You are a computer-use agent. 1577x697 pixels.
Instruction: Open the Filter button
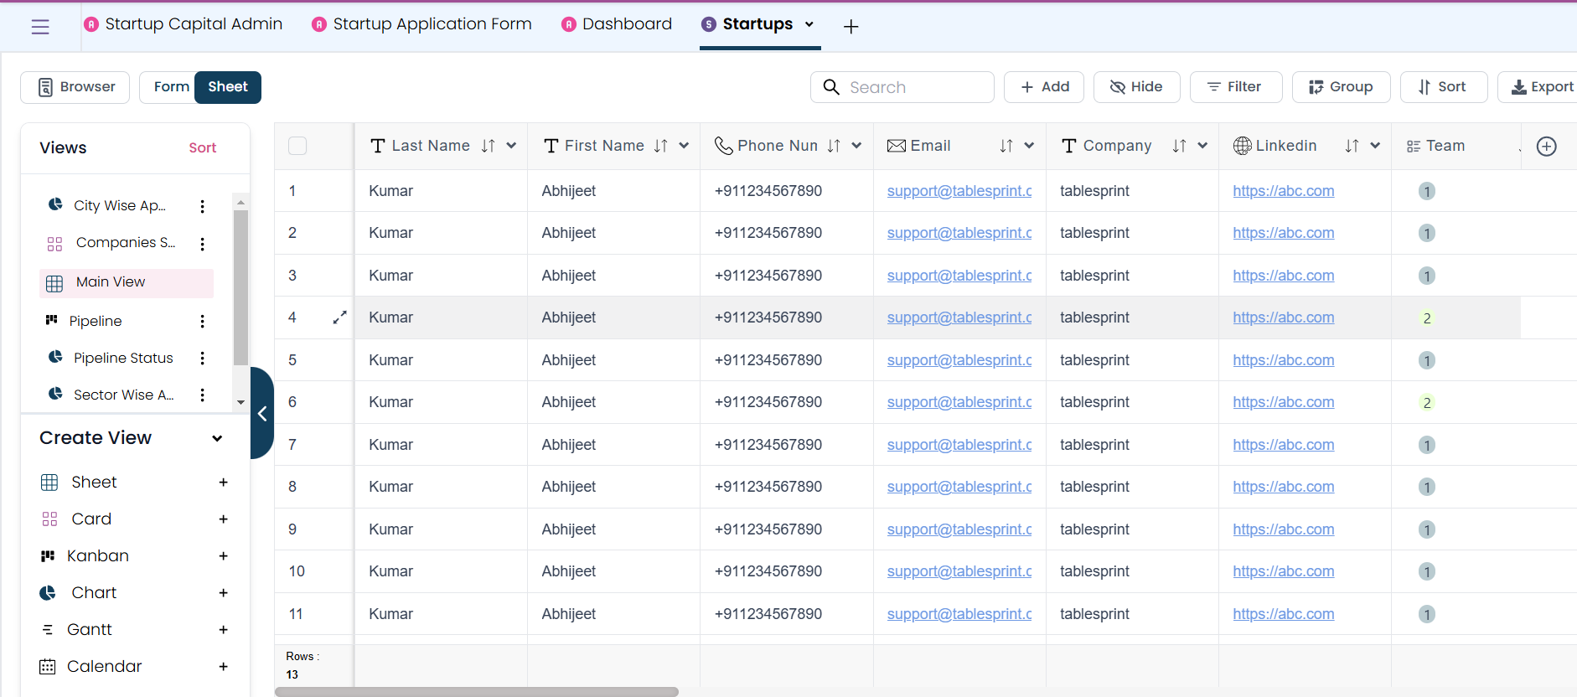[x=1235, y=87]
